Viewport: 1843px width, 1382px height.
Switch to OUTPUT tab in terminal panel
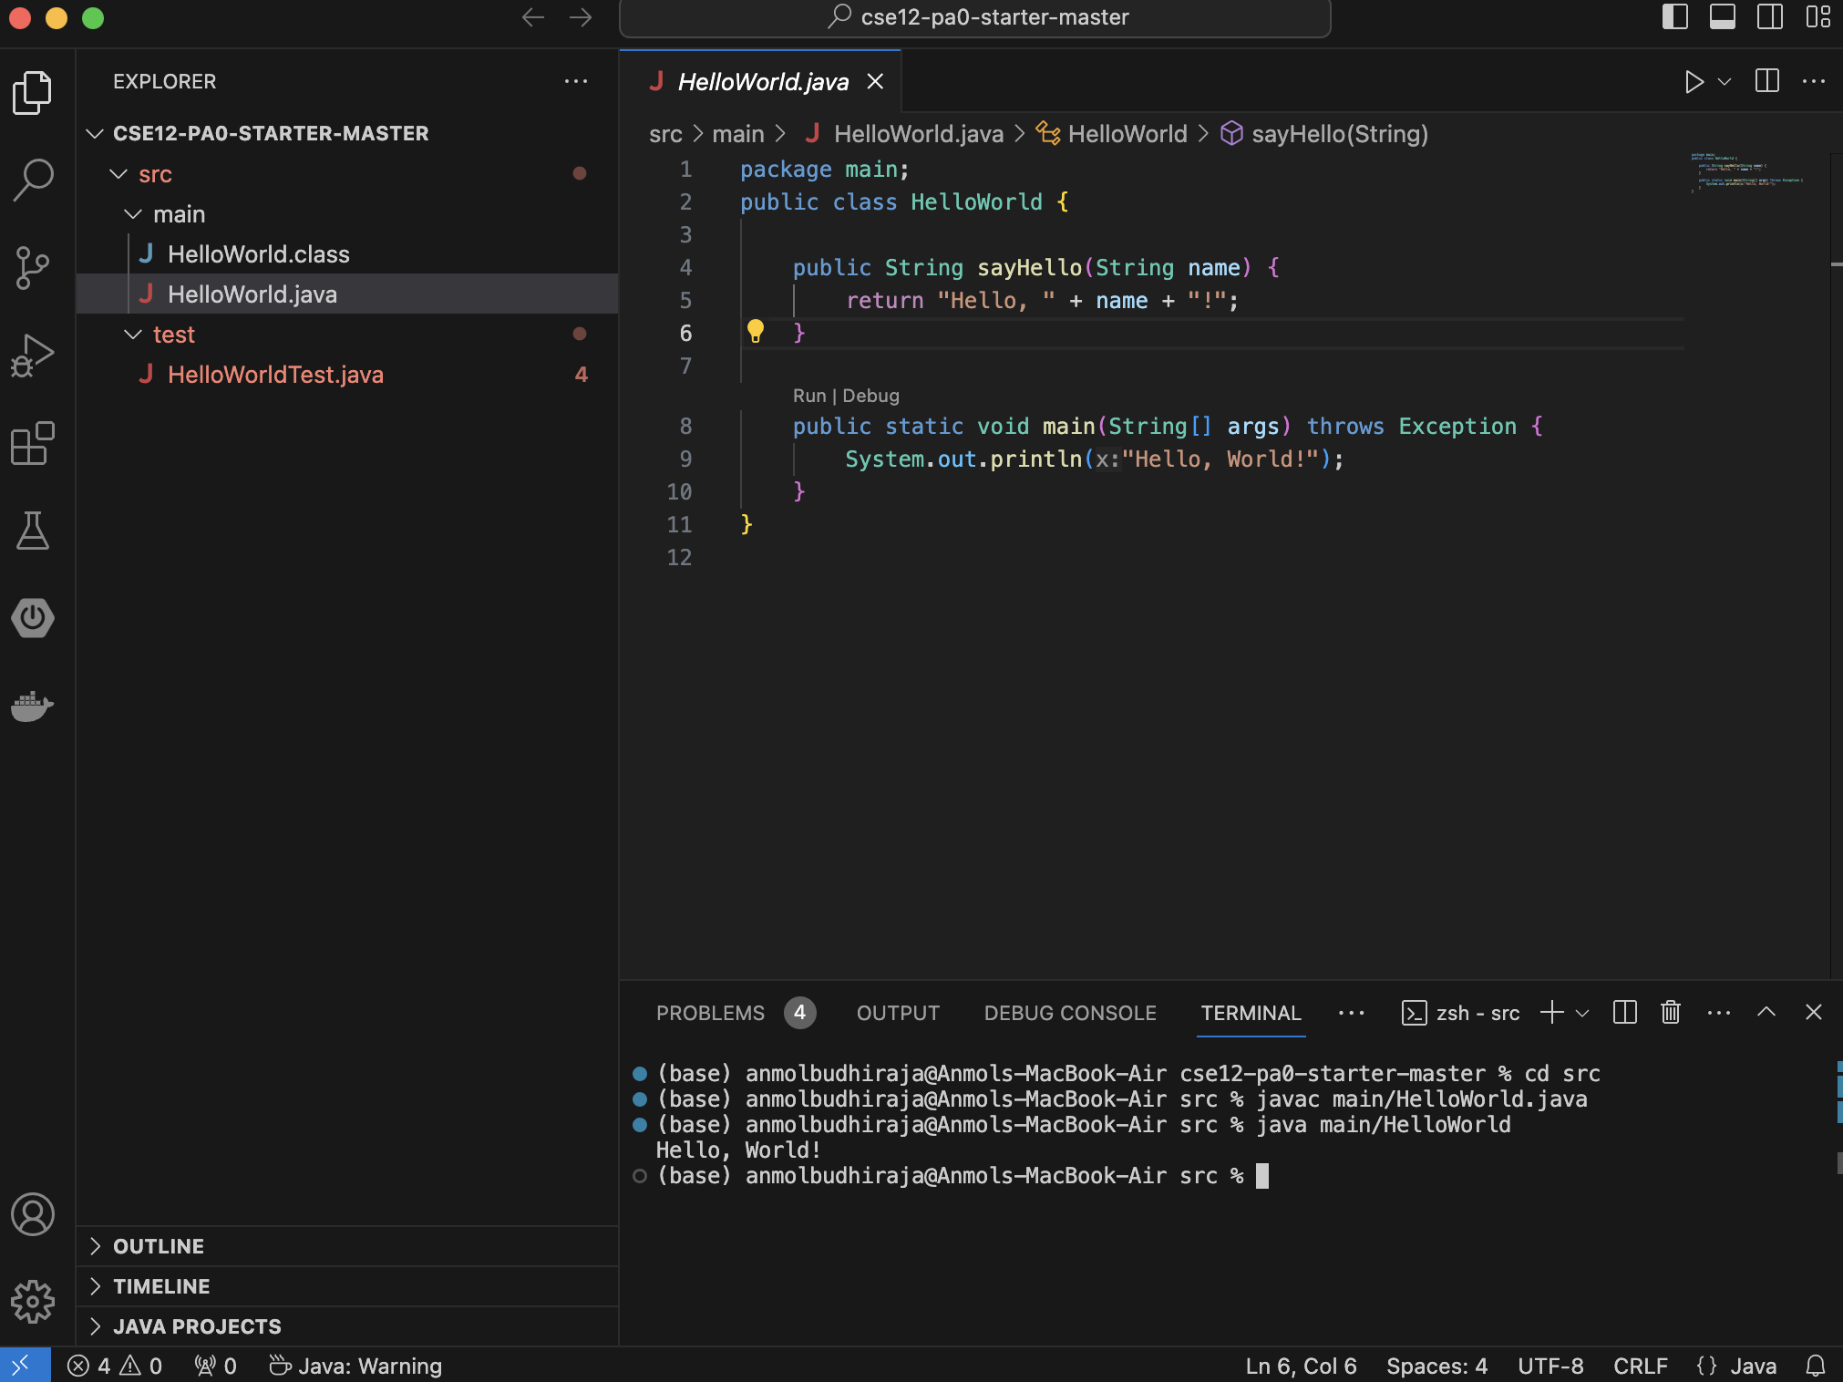(895, 1012)
